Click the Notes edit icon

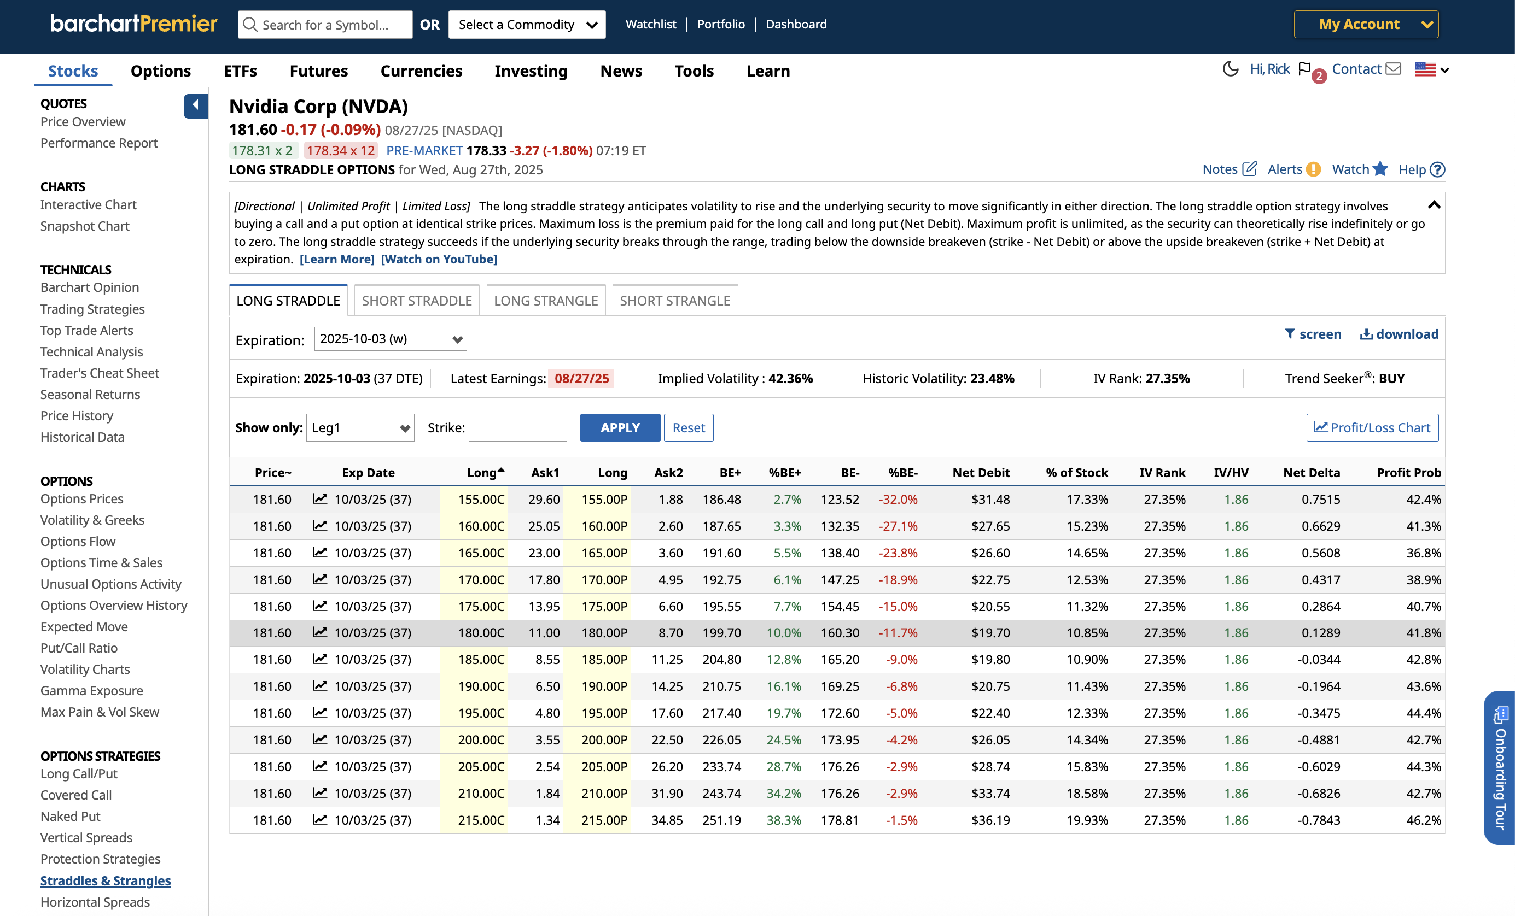[x=1249, y=169]
